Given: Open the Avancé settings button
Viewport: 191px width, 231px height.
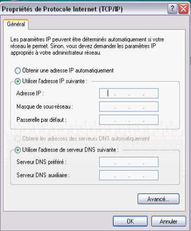Looking at the screenshot, I should tap(158, 199).
